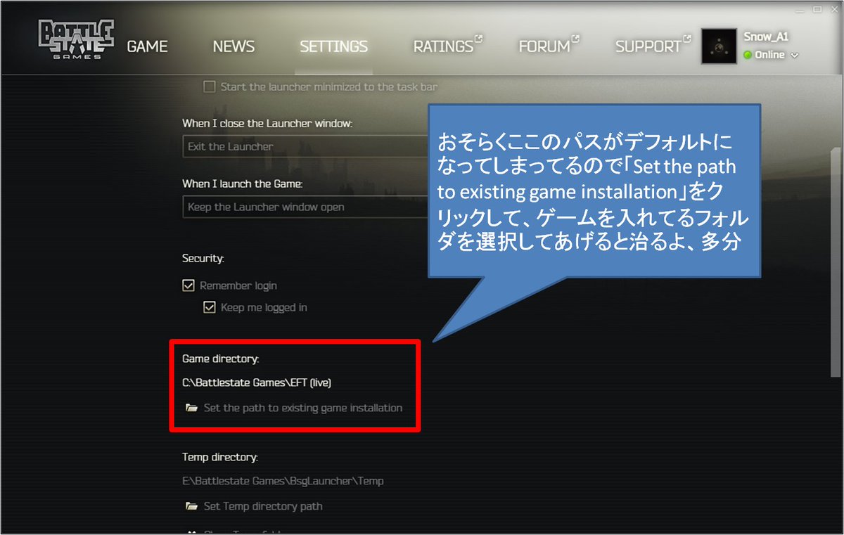Toggle Start the launcher minimized checkbox

209,87
